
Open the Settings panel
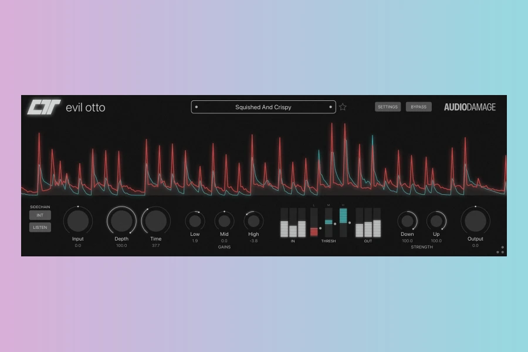388,107
